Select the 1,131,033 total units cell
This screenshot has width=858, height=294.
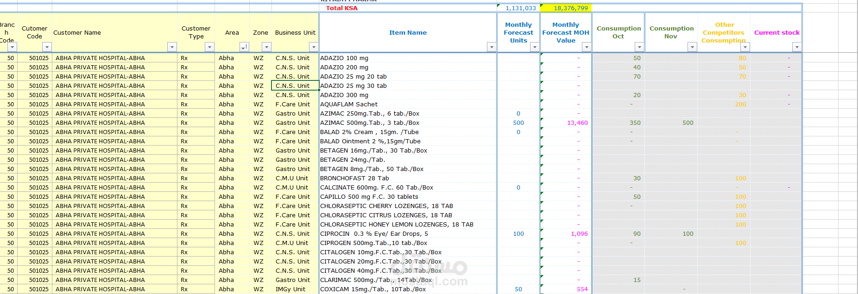click(x=518, y=8)
